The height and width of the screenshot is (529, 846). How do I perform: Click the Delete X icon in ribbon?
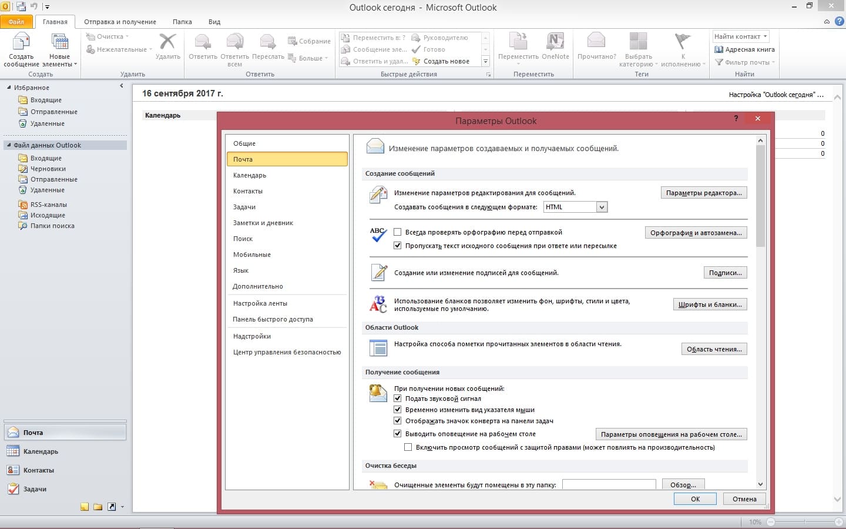(x=168, y=42)
